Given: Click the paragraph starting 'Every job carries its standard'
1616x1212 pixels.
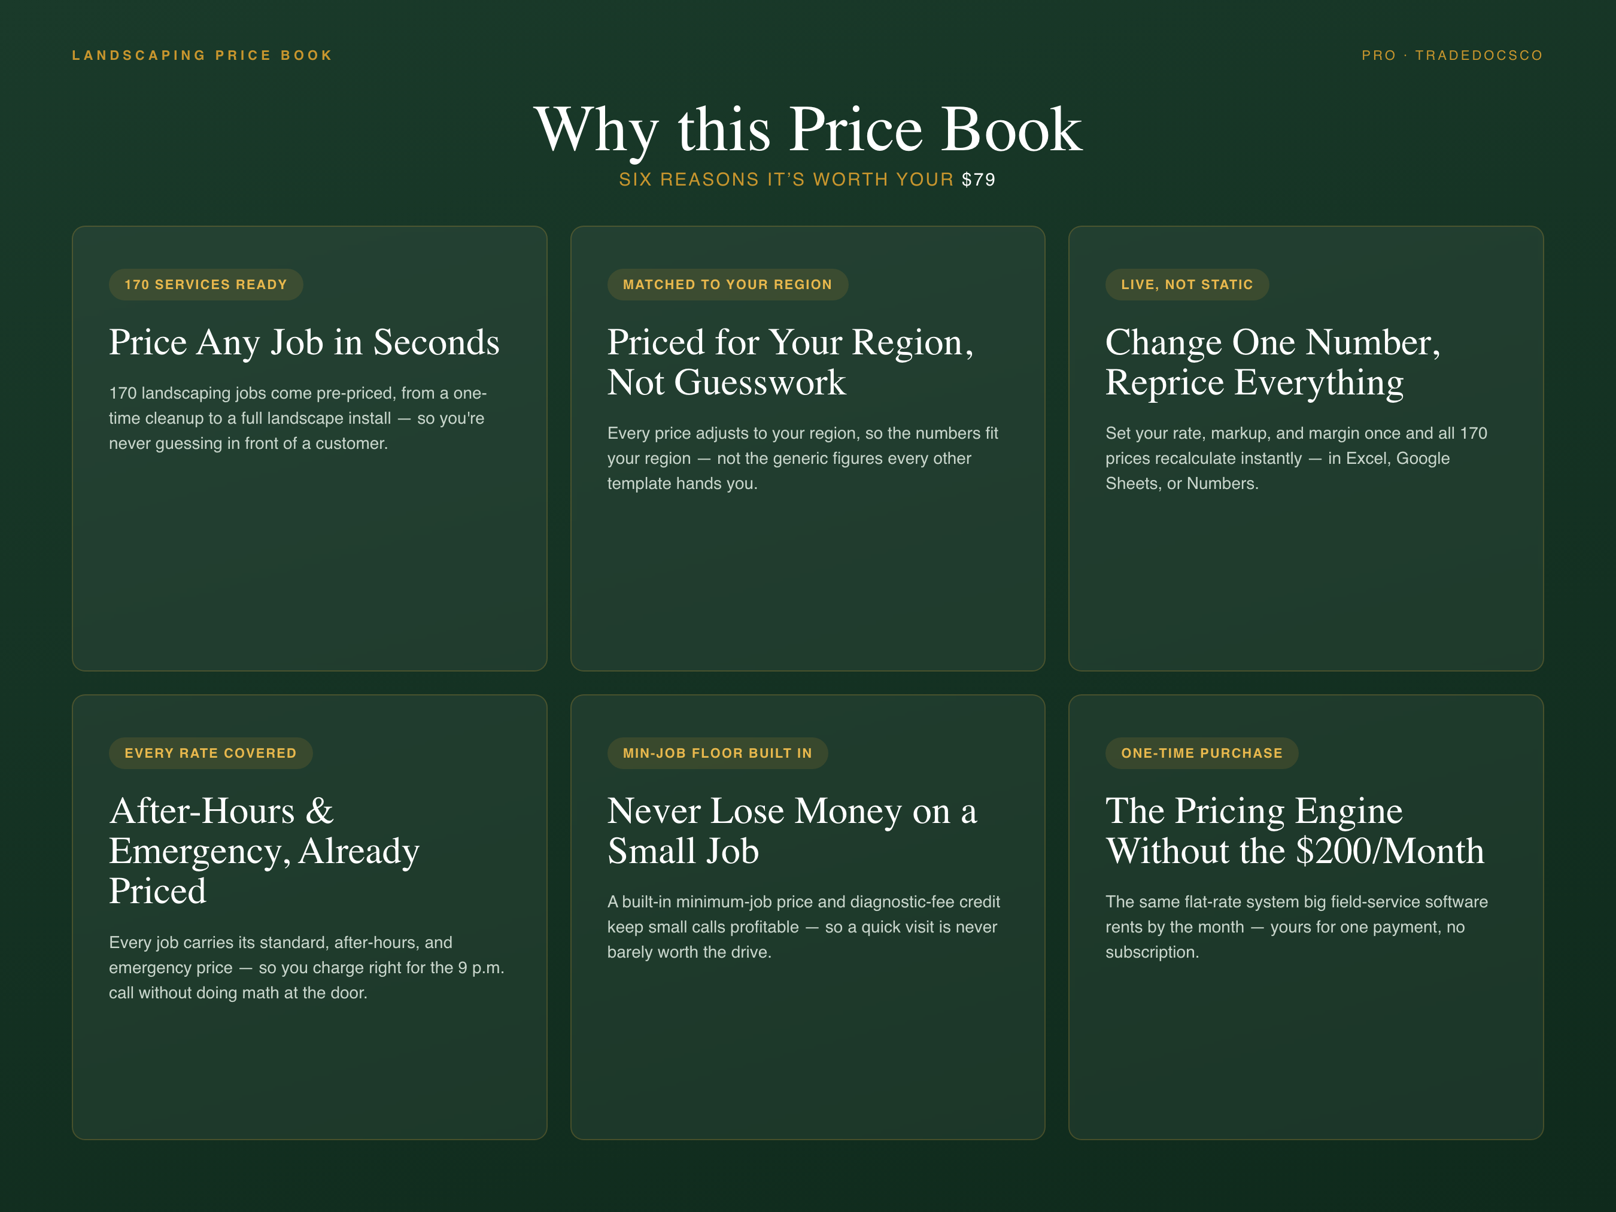Looking at the screenshot, I should [x=307, y=968].
